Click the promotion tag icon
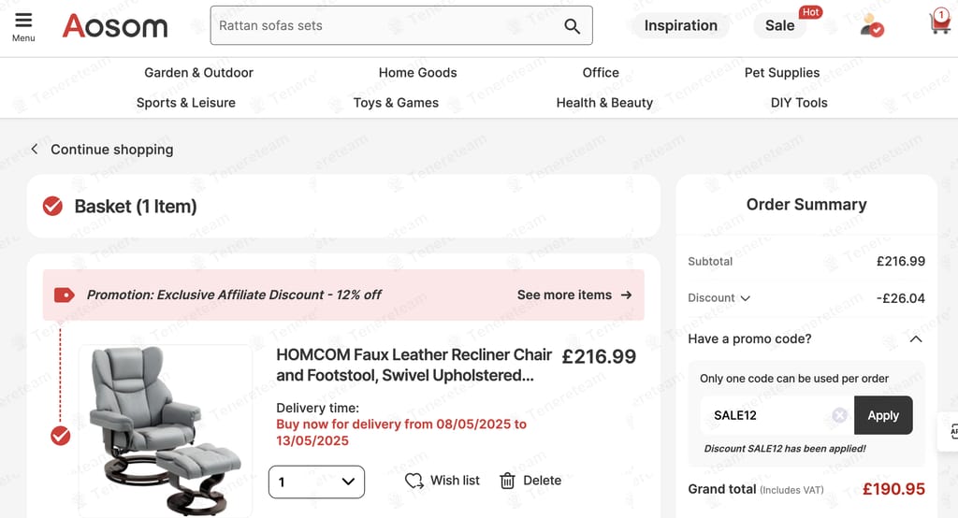 (65, 295)
